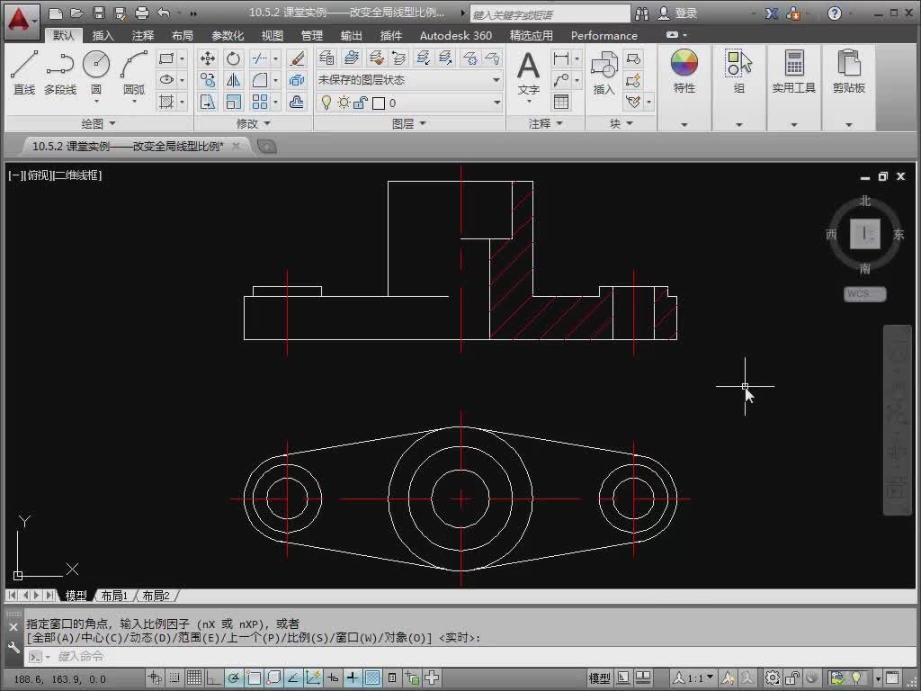
Task: Open the layer state dropdown 未保存的图层状态
Action: coord(409,80)
